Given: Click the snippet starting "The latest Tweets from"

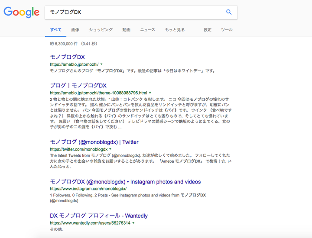Looking at the screenshot, I should (140, 161).
